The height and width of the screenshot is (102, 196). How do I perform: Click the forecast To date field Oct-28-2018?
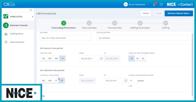[112, 58]
